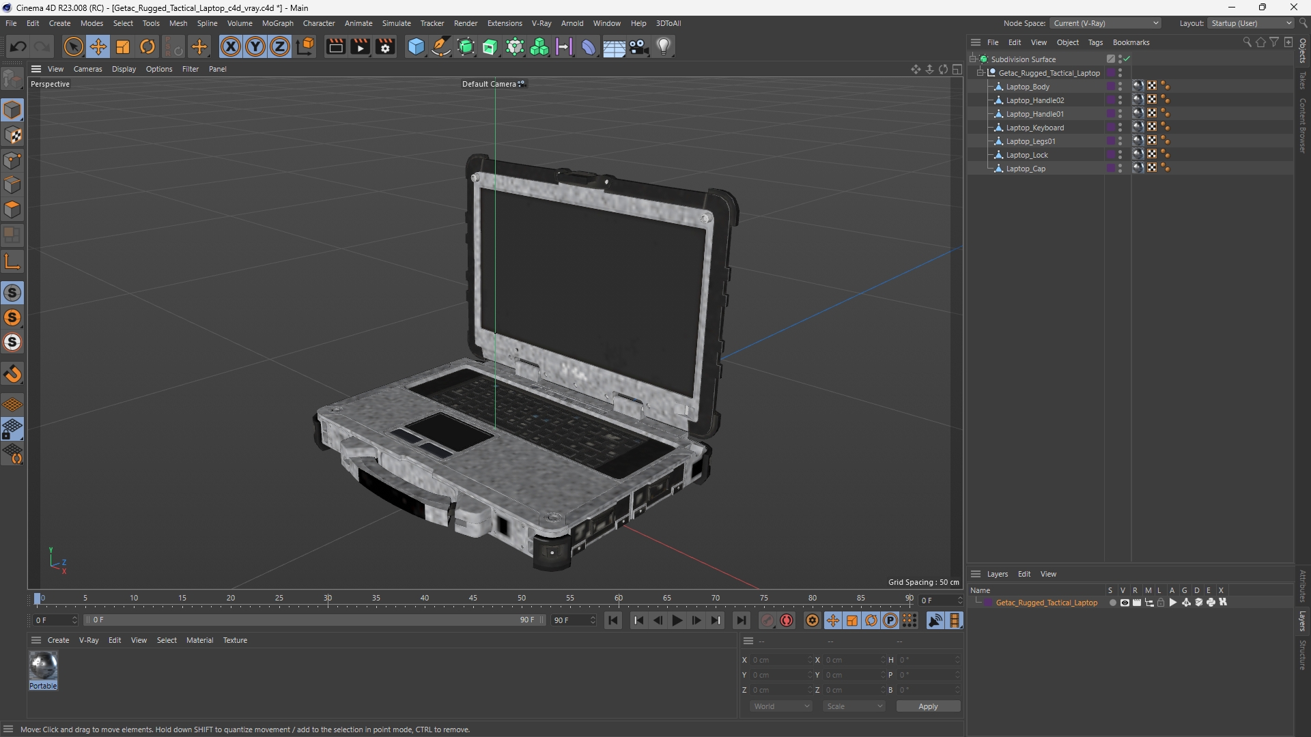Add a Cube primitive object
Image resolution: width=1311 pixels, height=737 pixels.
416,46
